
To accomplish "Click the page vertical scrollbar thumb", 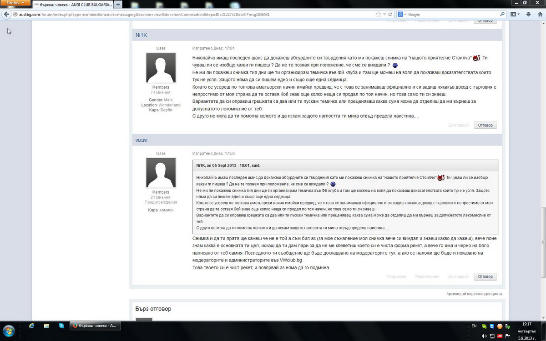I will [542, 242].
